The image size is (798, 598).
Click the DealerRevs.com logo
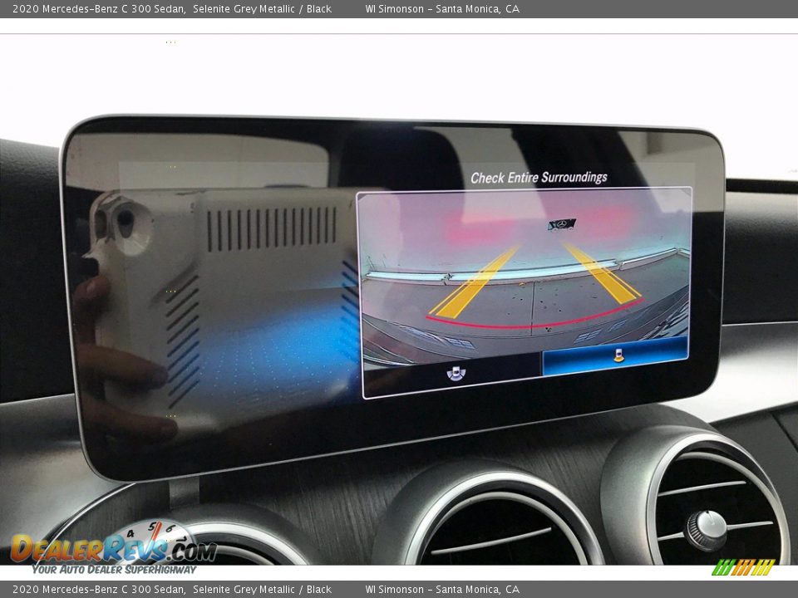pos(113,549)
